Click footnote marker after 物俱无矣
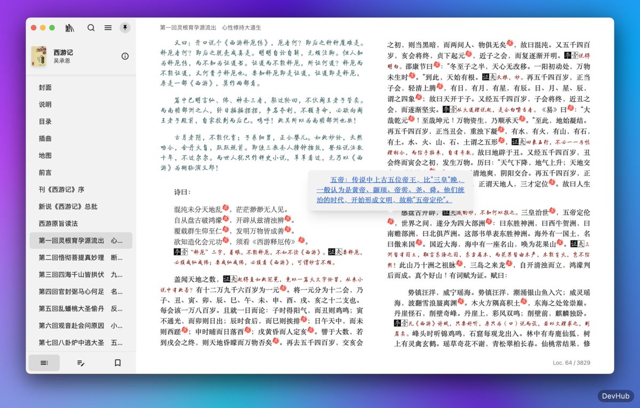This screenshot has width=640, height=408. click(x=510, y=43)
